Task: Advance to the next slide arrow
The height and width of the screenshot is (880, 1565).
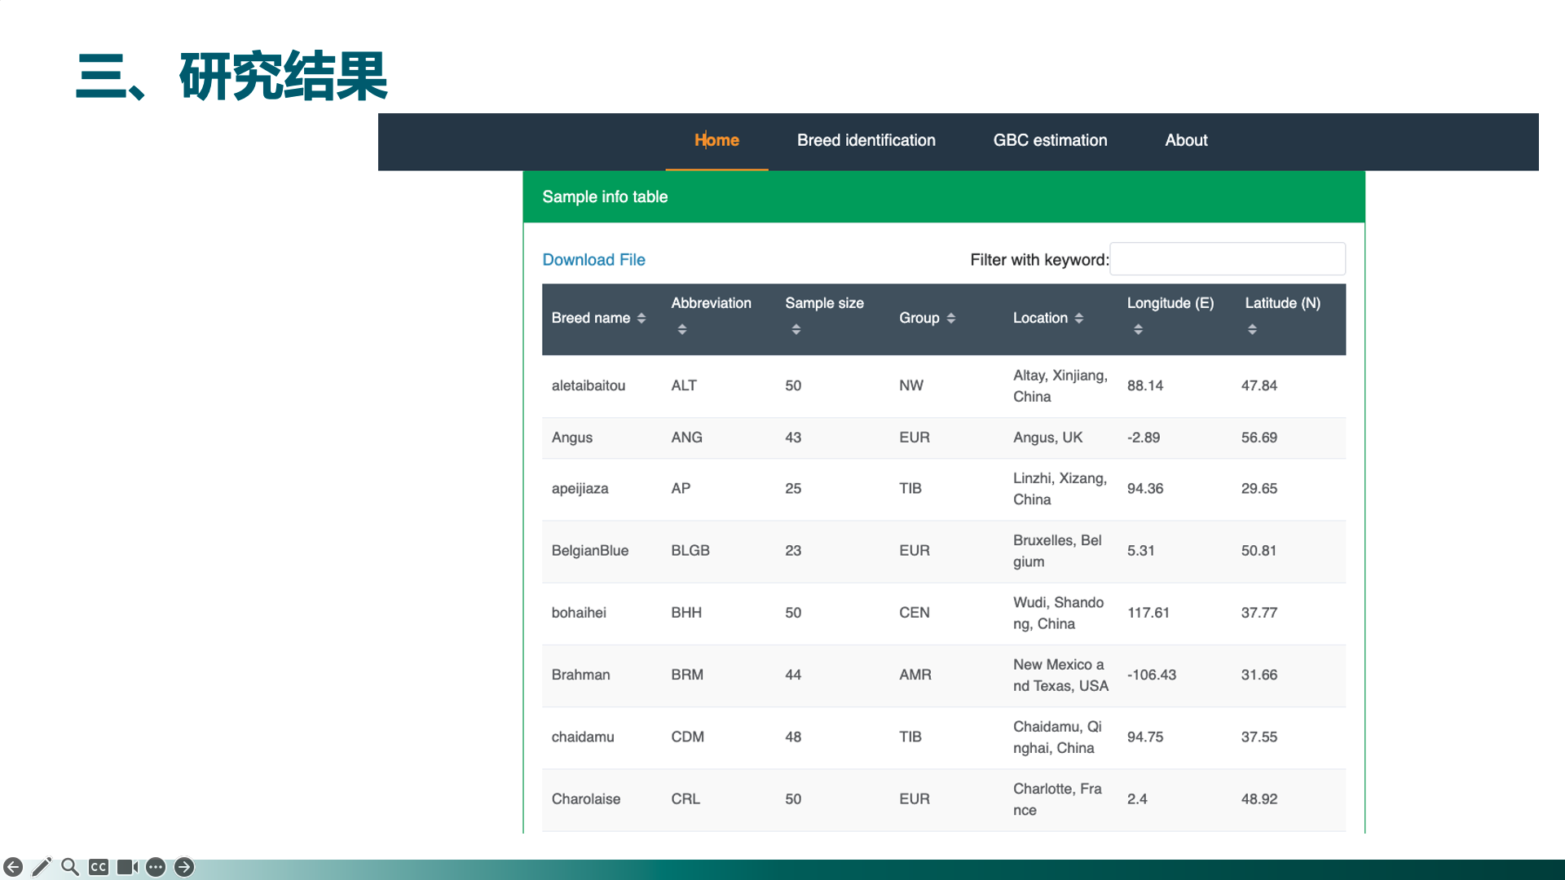Action: [x=184, y=867]
